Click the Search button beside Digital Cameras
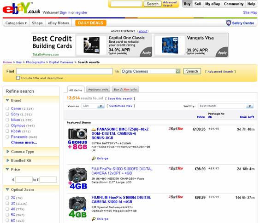 [x=192, y=71]
